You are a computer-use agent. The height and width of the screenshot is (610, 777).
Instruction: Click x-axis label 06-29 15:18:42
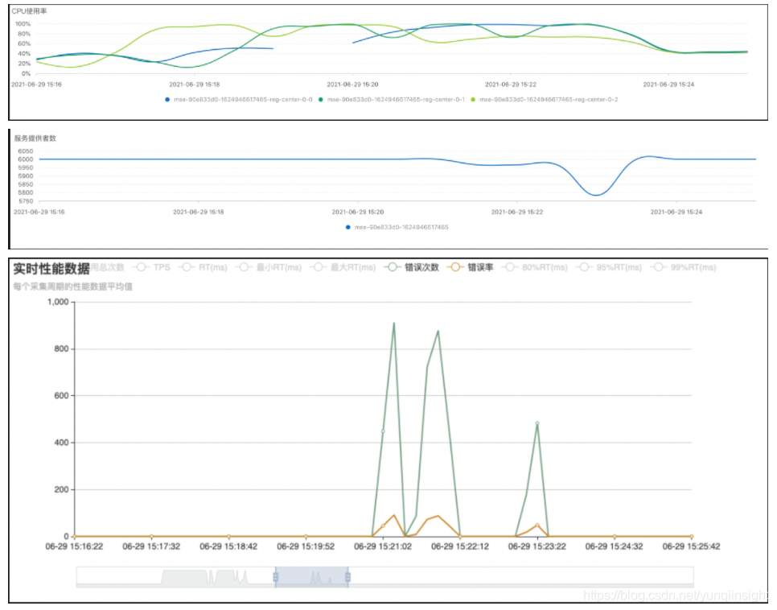pos(228,546)
